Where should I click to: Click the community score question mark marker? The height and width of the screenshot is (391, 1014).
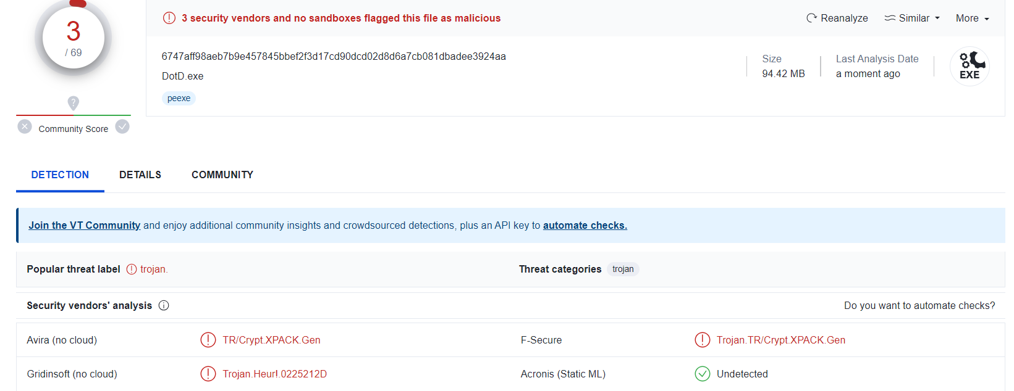tap(73, 103)
